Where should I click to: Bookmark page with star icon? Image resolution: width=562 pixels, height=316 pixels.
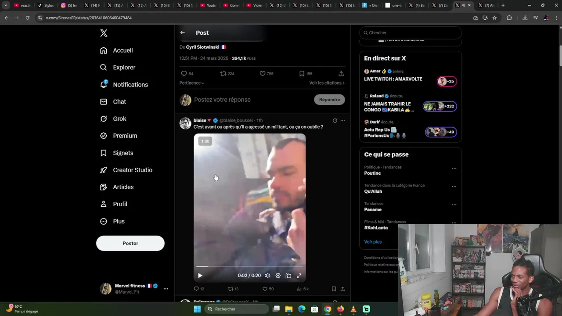(494, 18)
